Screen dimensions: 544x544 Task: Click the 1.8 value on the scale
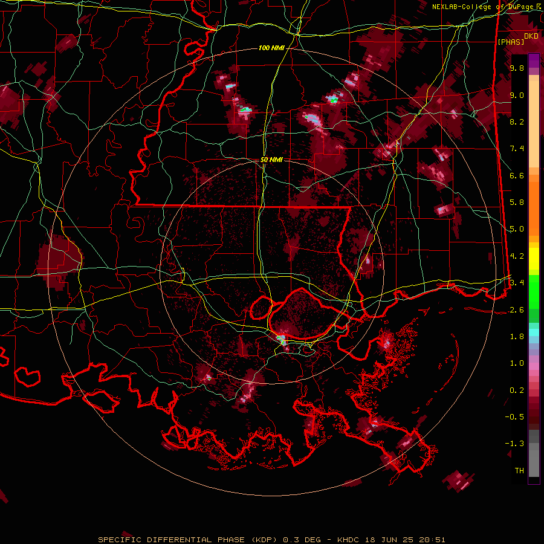(517, 337)
